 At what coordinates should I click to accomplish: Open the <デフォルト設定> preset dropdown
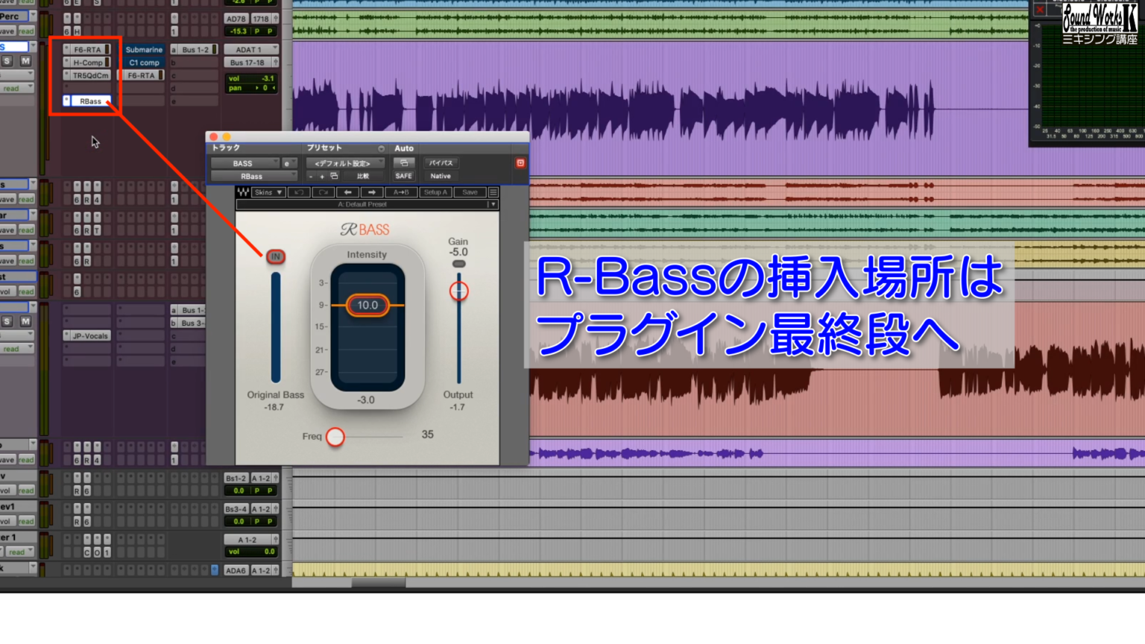coord(344,162)
